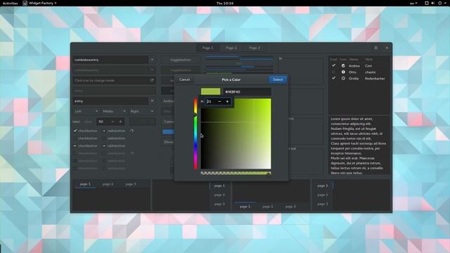Click the spinner icon beside first radiobutton
The height and width of the screenshot is (253, 450).
pos(131,131)
